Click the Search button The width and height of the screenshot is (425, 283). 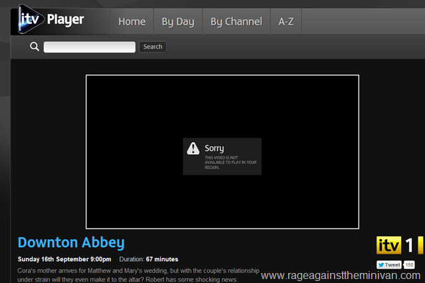[153, 47]
